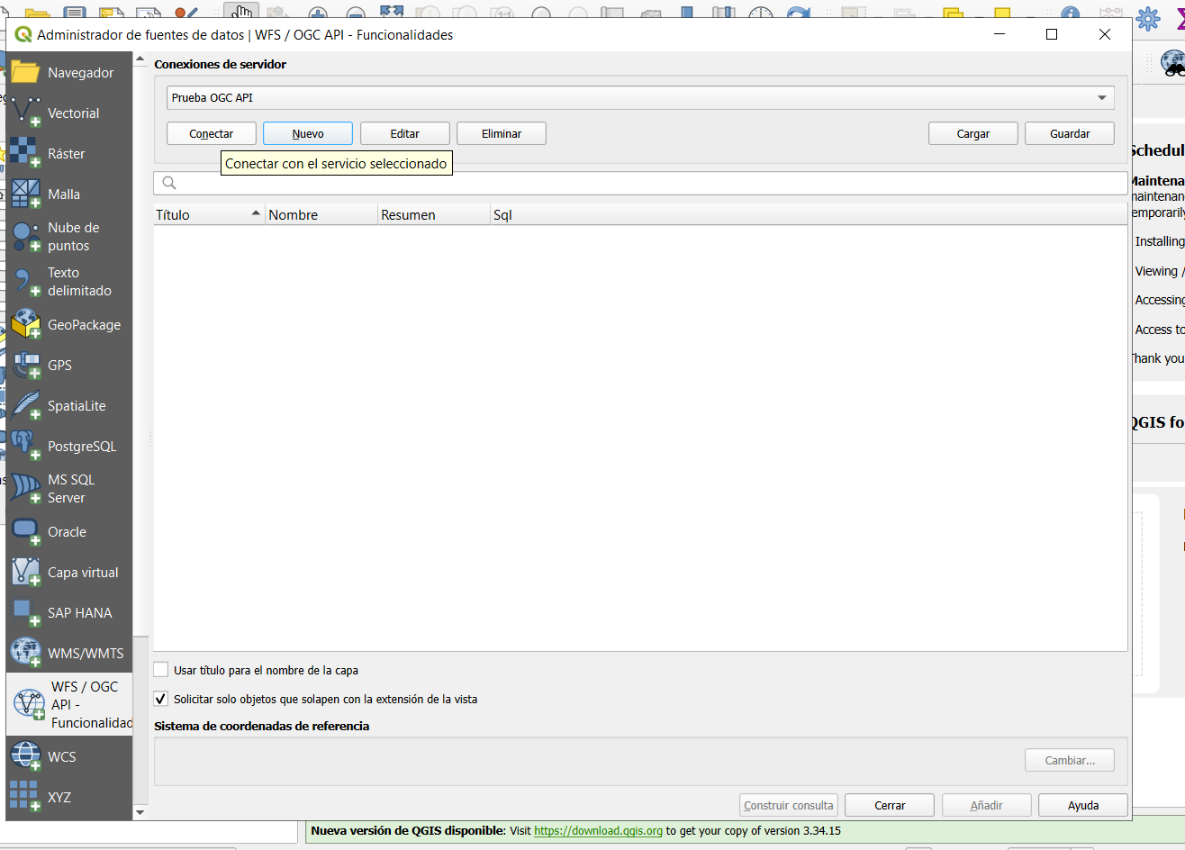Select the Capa virtual source
Image resolution: width=1185 pixels, height=850 pixels.
point(69,573)
